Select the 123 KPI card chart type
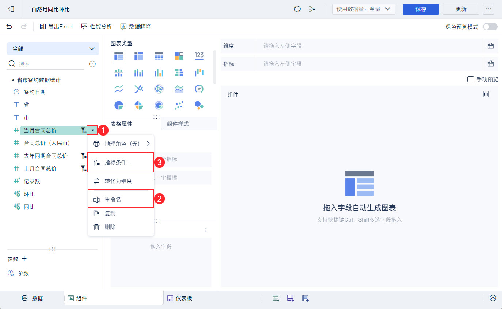 click(x=199, y=56)
